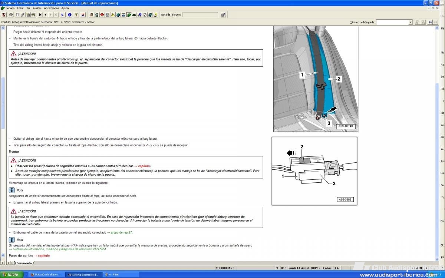Image resolution: width=445 pixels, height=278 pixels.
Task: Open the Término de búsqueda dropdown arrow
Action: coord(410,22)
